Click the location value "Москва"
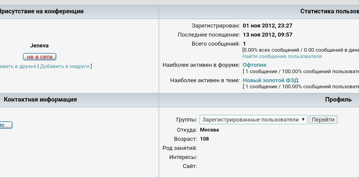 (x=209, y=130)
